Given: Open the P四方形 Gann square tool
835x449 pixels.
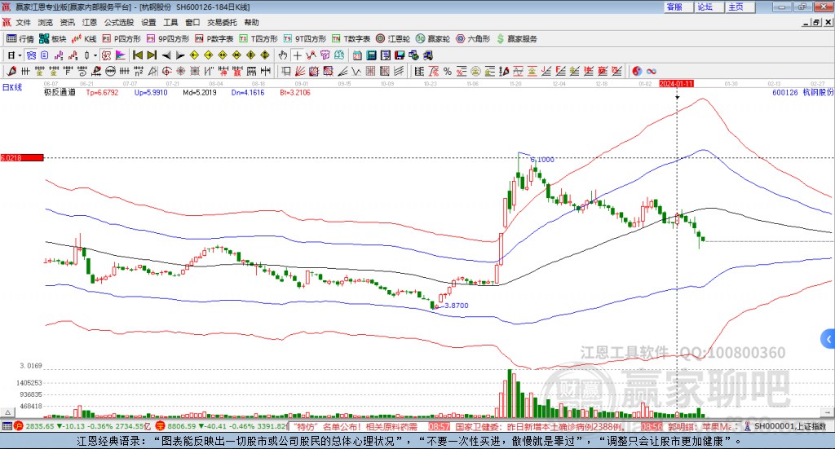Looking at the screenshot, I should click(x=121, y=39).
